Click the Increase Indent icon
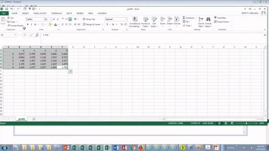 [79, 24]
